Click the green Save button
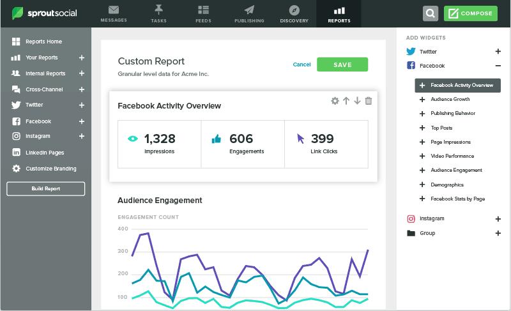Screen dimensions: 511x311 (x=342, y=64)
